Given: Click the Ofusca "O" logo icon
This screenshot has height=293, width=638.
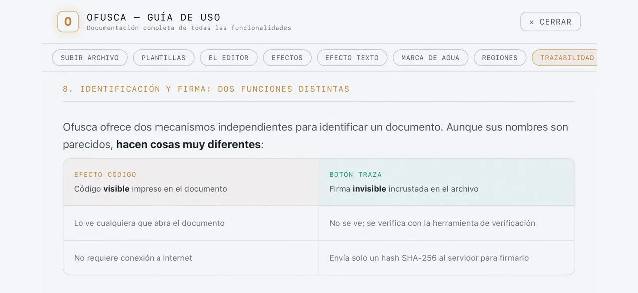Looking at the screenshot, I should coord(68,22).
